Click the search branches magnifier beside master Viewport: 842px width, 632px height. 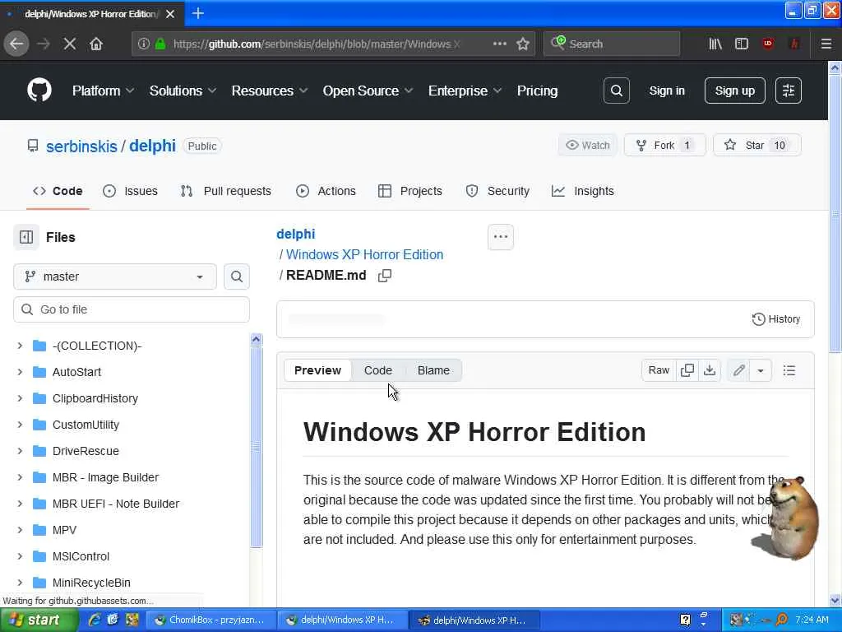point(236,276)
